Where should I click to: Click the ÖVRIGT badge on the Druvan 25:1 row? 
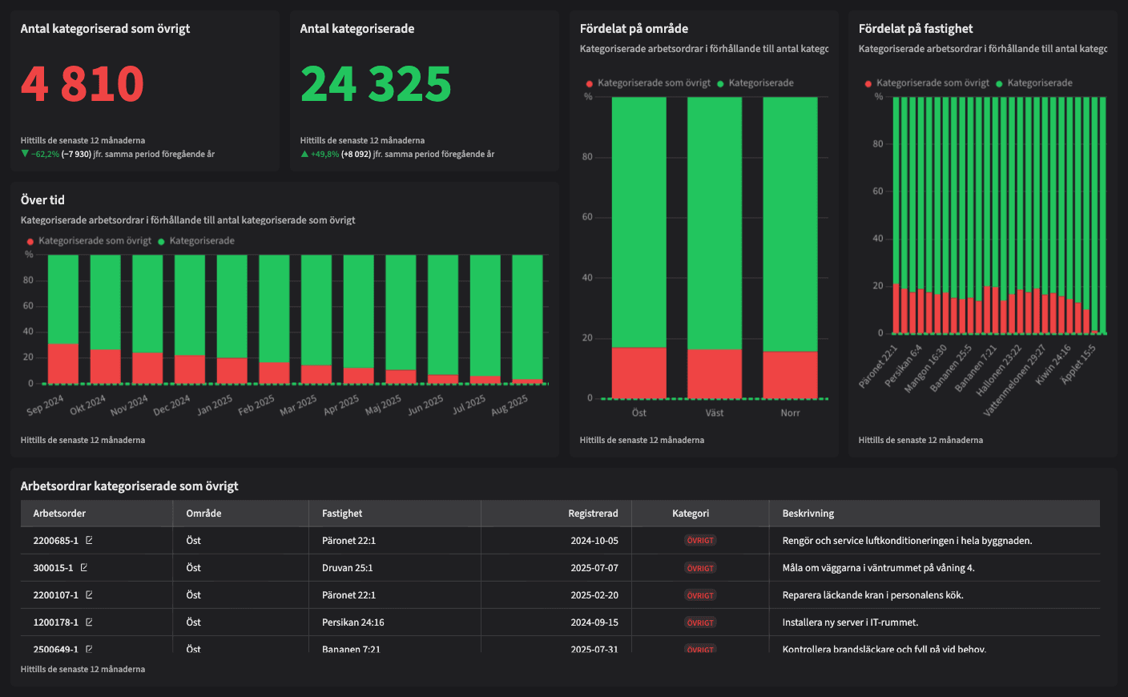click(x=700, y=567)
